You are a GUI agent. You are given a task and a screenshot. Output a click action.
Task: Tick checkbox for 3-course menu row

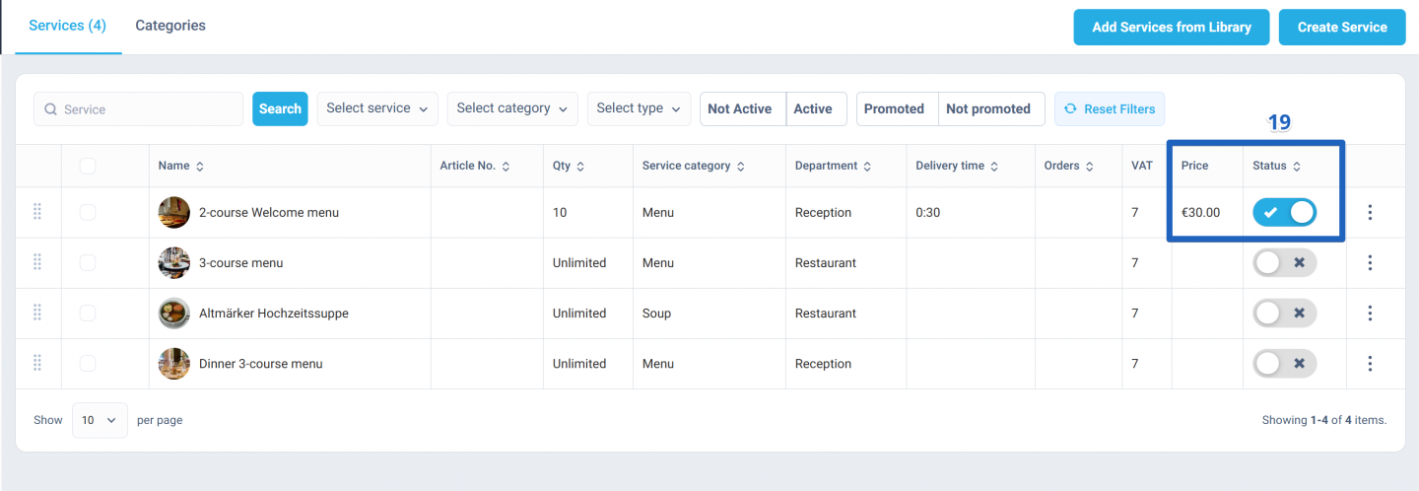[x=88, y=262]
